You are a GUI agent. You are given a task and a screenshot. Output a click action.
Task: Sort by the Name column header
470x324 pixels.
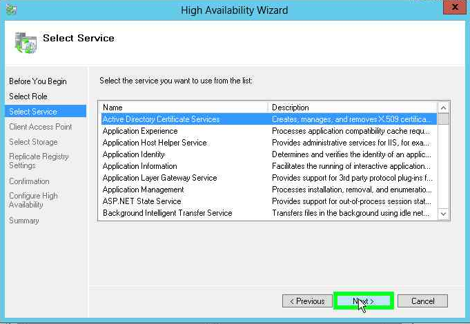[x=184, y=108]
